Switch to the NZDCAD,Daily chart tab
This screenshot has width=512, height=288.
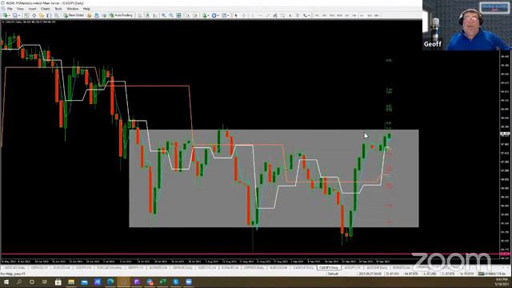(x=14, y=268)
